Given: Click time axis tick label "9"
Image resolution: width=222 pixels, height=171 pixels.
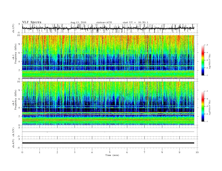Looking at the screenshot, I should (x=179, y=152).
